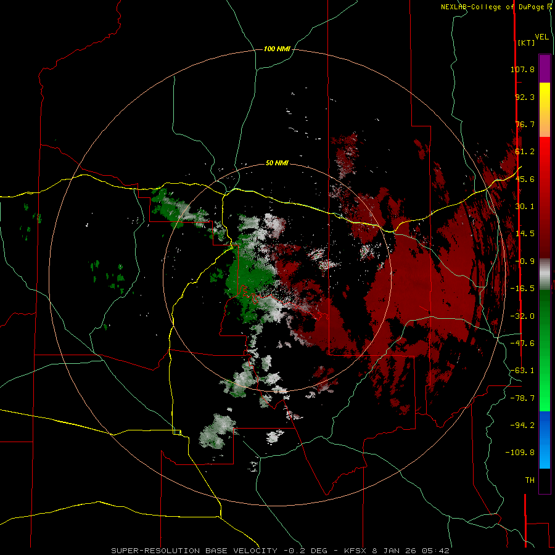Image resolution: width=555 pixels, height=555 pixels.
Task: Click the yellow segment of velocity color bar
Action: [x=545, y=96]
